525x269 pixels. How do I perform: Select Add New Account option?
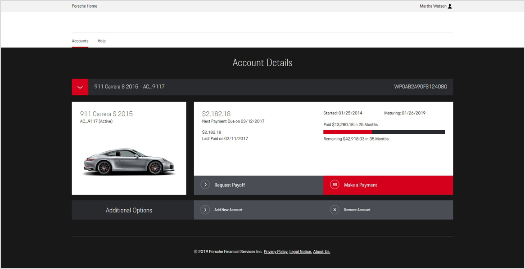(228, 210)
